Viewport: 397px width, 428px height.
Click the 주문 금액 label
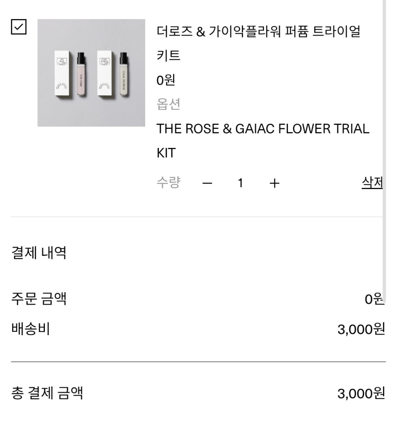(39, 298)
